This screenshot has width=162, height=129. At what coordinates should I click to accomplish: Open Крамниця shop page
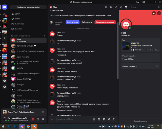point(28,24)
